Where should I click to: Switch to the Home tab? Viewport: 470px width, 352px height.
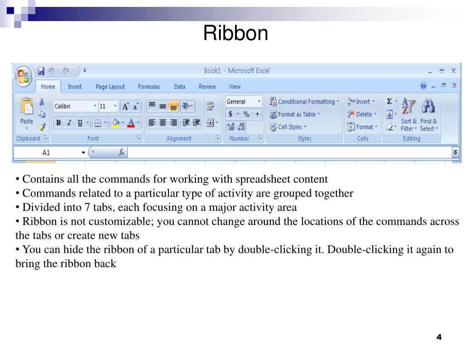pos(48,87)
